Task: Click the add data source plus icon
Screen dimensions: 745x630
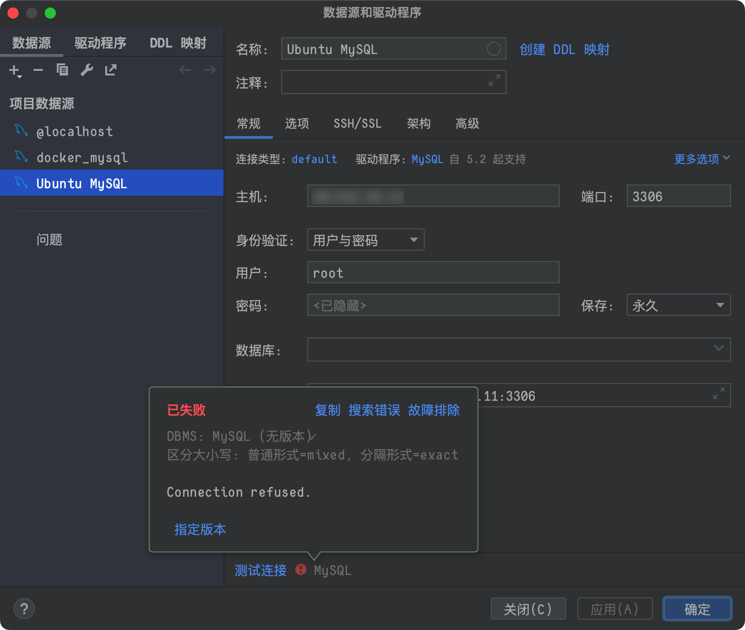Action: [15, 71]
